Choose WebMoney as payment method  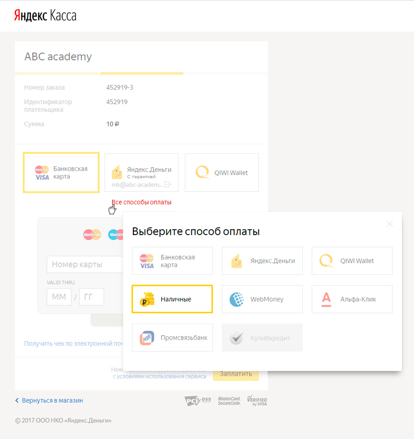coord(262,299)
